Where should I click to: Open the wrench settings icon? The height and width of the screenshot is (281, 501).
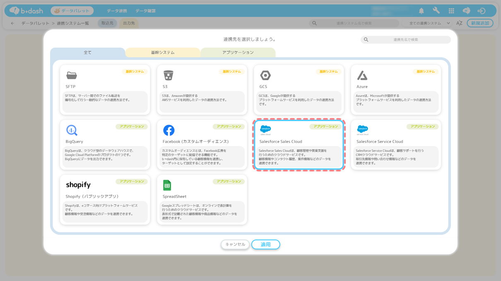click(436, 11)
